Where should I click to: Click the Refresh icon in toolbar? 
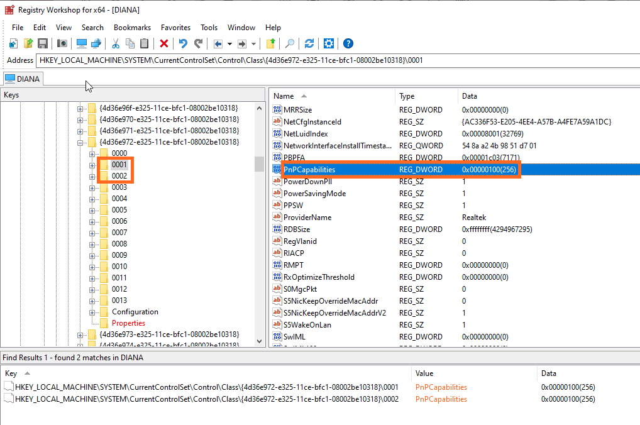[x=309, y=43]
